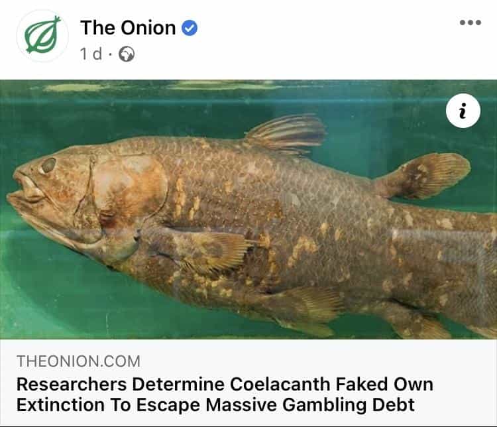Click the word "Onion" in page name
Screen dimensions: 497x427
coord(148,28)
